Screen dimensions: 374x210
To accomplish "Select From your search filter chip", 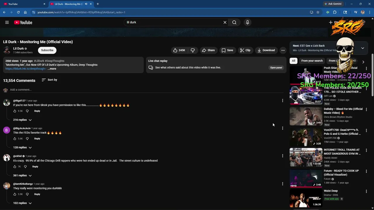I will pyautogui.click(x=312, y=61).
